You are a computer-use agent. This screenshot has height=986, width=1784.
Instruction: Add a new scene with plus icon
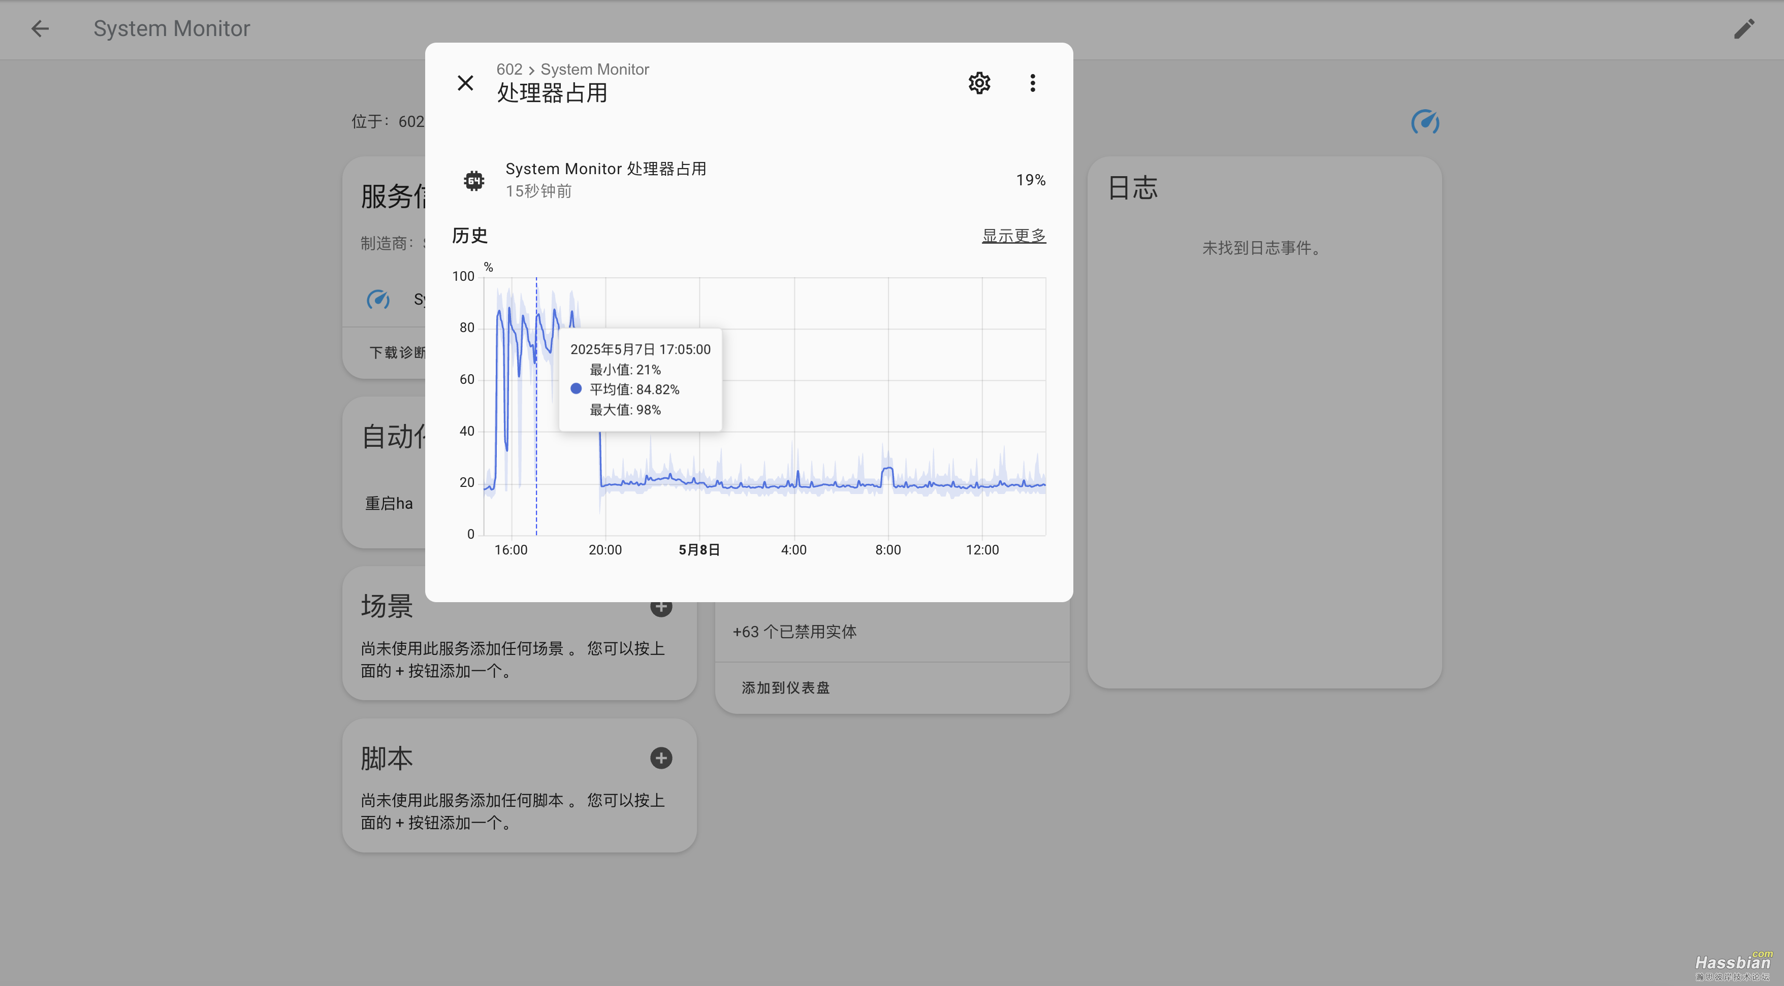point(661,607)
